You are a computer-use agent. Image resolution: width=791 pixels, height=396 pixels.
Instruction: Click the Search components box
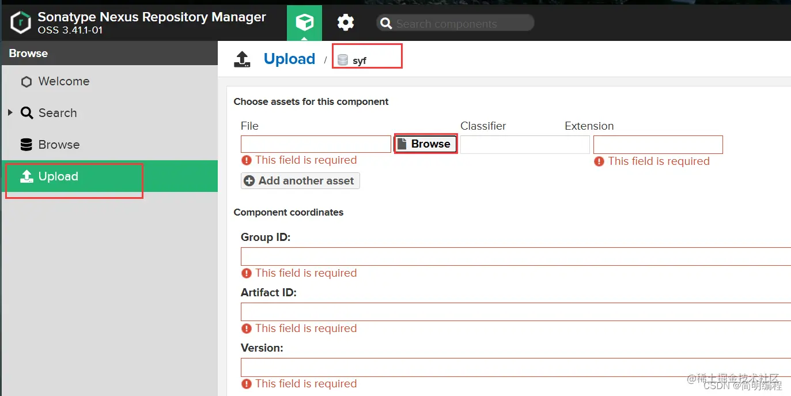[455, 23]
